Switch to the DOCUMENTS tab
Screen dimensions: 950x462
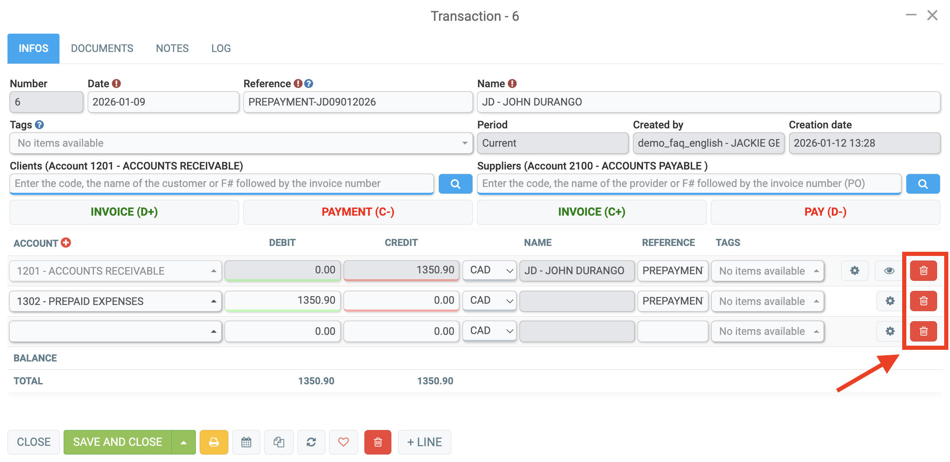pyautogui.click(x=102, y=49)
